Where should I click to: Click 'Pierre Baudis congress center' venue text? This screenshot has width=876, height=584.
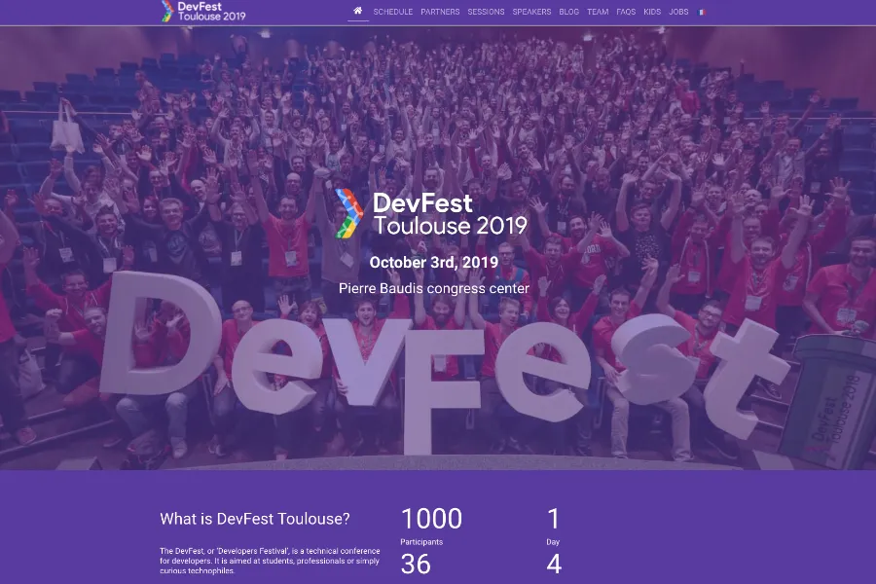[x=434, y=288]
